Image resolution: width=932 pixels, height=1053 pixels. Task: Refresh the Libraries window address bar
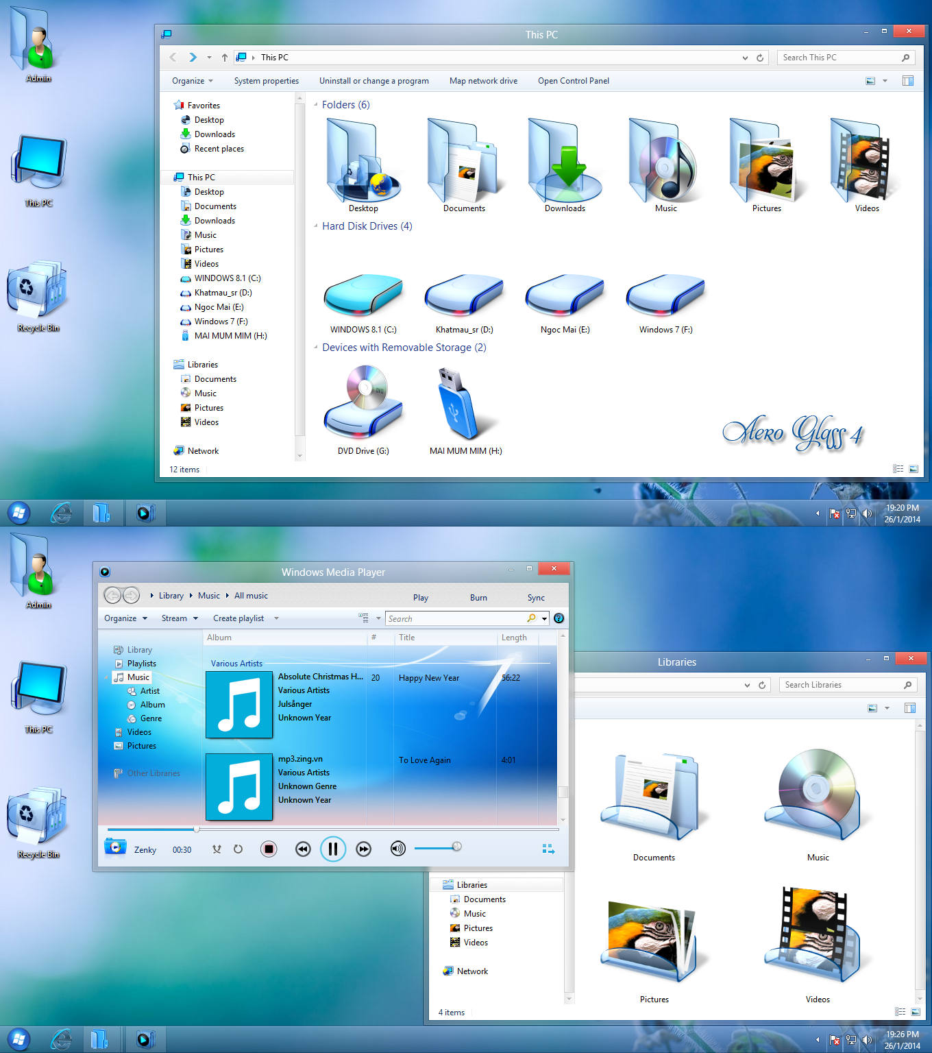(x=762, y=685)
